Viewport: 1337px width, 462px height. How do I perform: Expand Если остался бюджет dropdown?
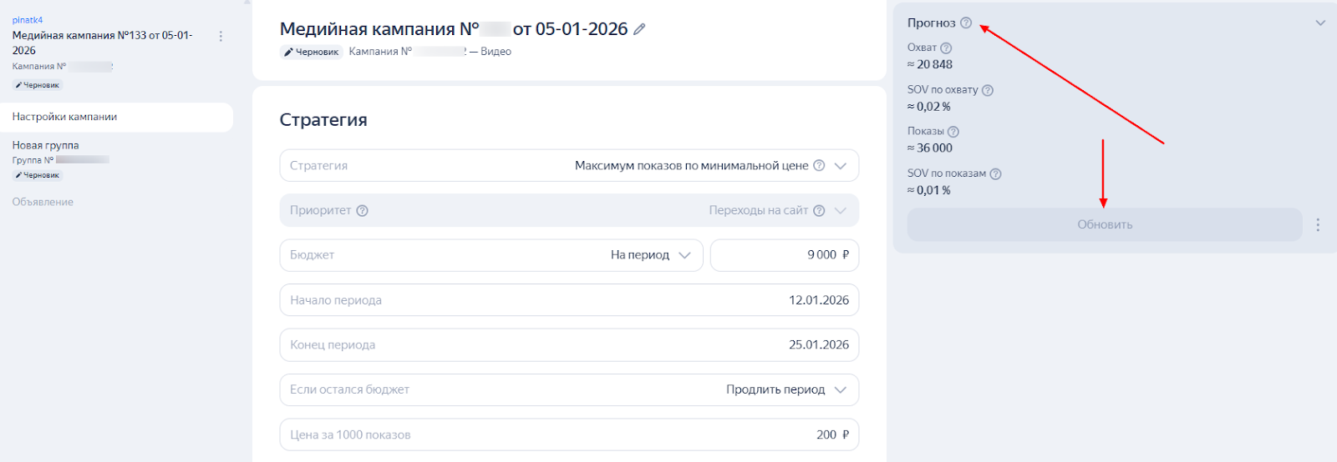pyautogui.click(x=841, y=390)
